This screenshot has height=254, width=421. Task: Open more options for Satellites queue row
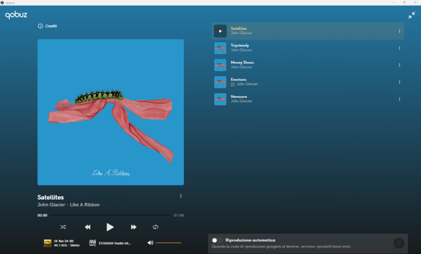pyautogui.click(x=399, y=31)
